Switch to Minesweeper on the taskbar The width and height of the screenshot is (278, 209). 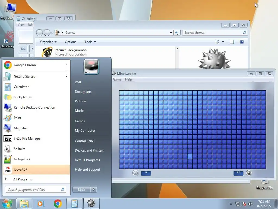point(91,204)
